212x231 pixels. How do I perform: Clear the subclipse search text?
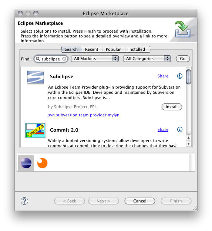[64, 59]
